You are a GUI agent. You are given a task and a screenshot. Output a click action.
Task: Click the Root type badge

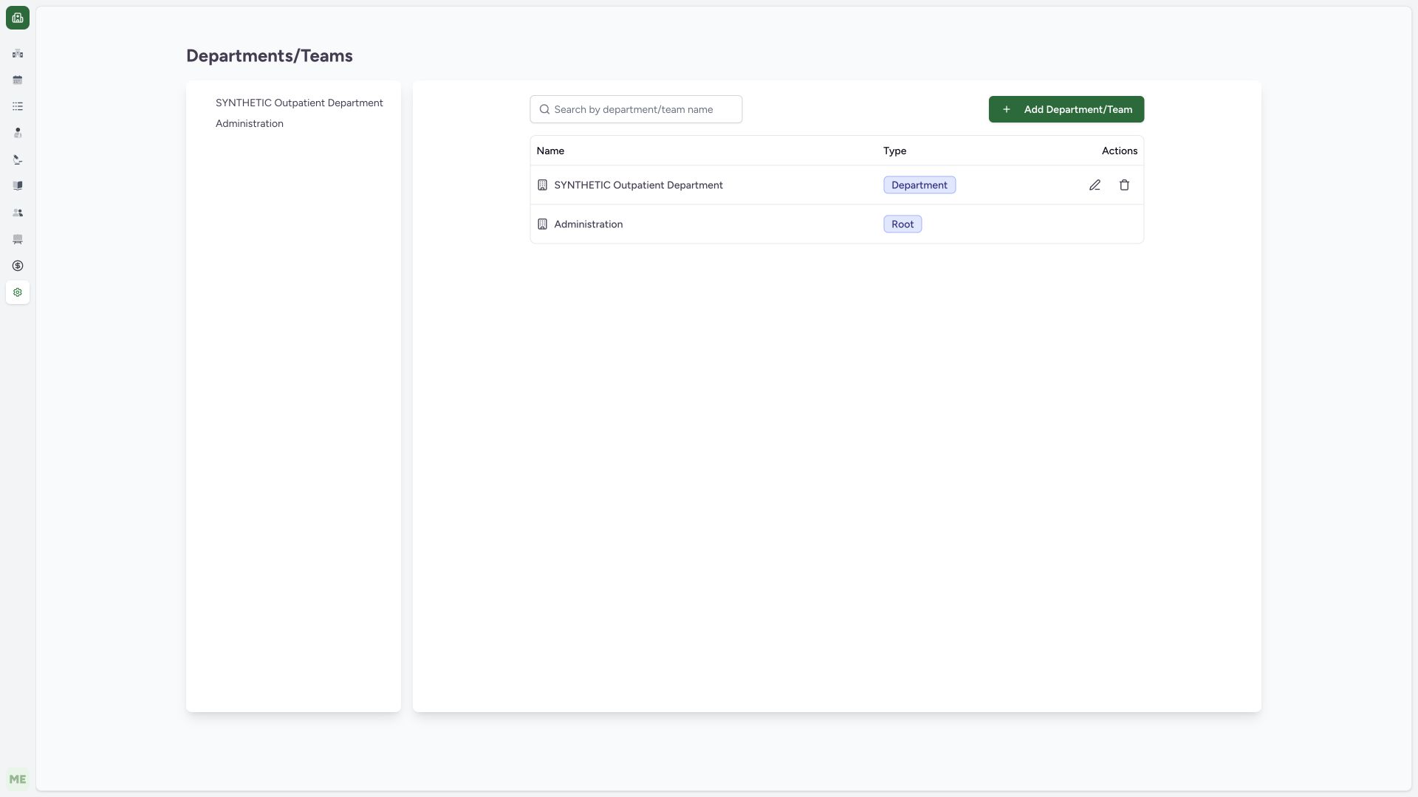coord(902,224)
